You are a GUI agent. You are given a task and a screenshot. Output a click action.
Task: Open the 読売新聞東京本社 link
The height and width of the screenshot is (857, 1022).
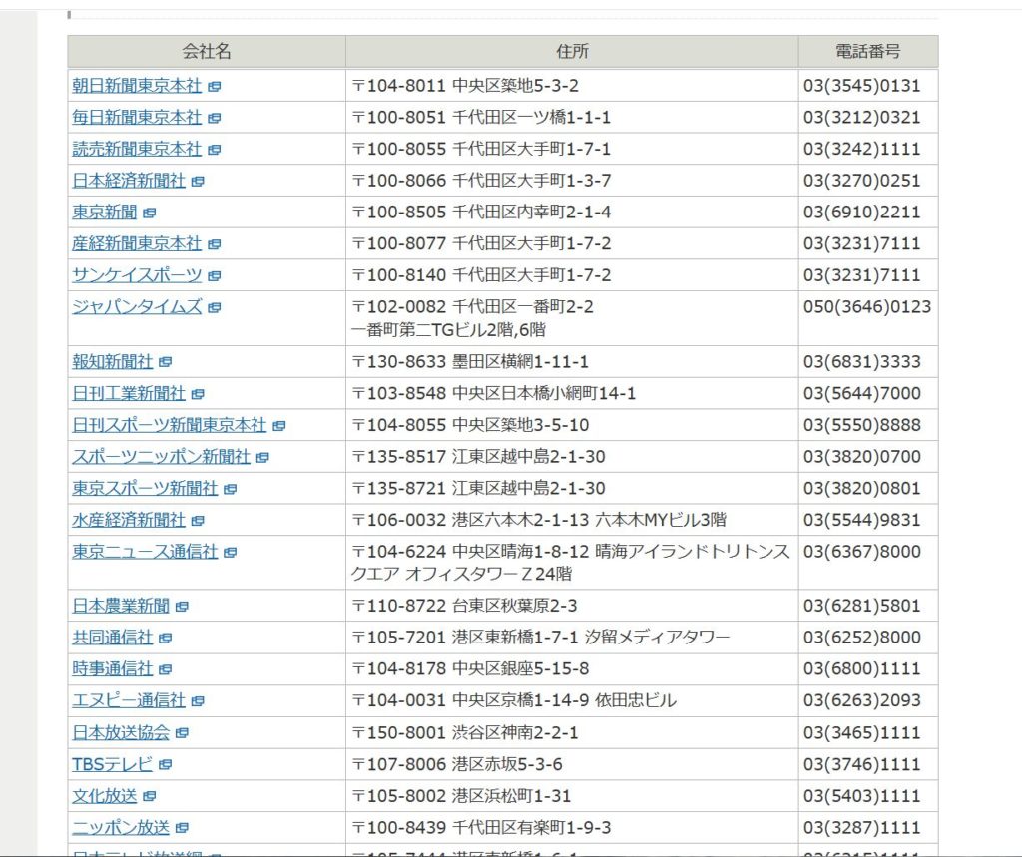tap(136, 149)
